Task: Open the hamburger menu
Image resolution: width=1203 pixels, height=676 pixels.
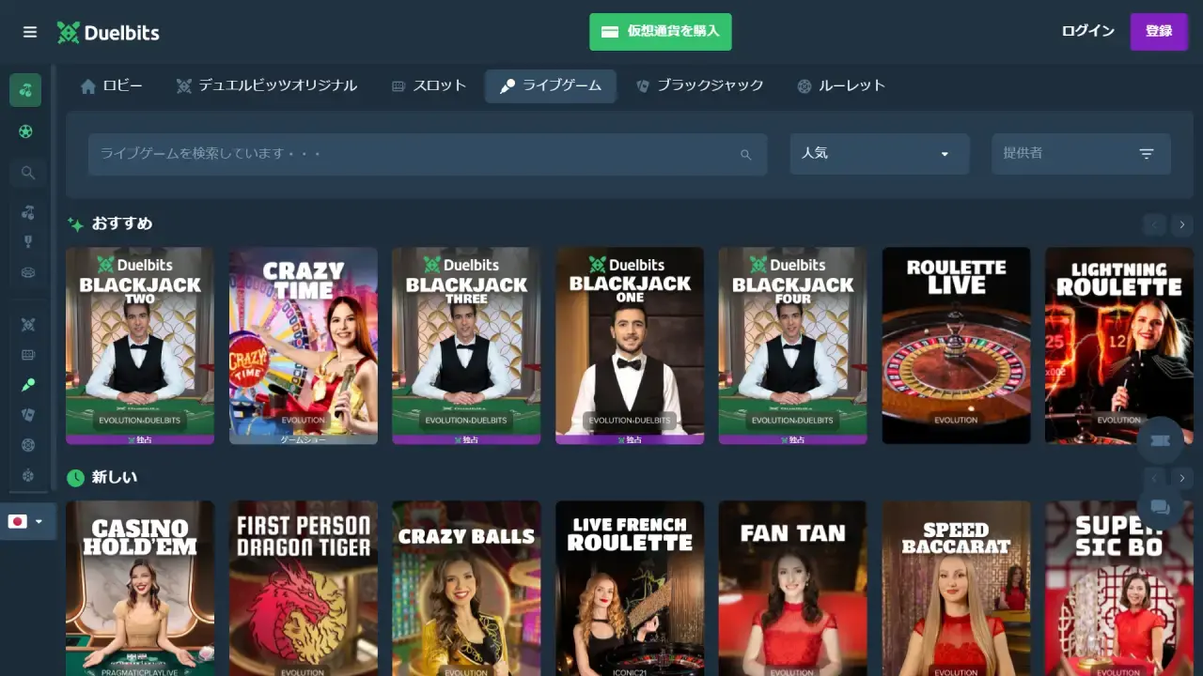Action: click(30, 32)
